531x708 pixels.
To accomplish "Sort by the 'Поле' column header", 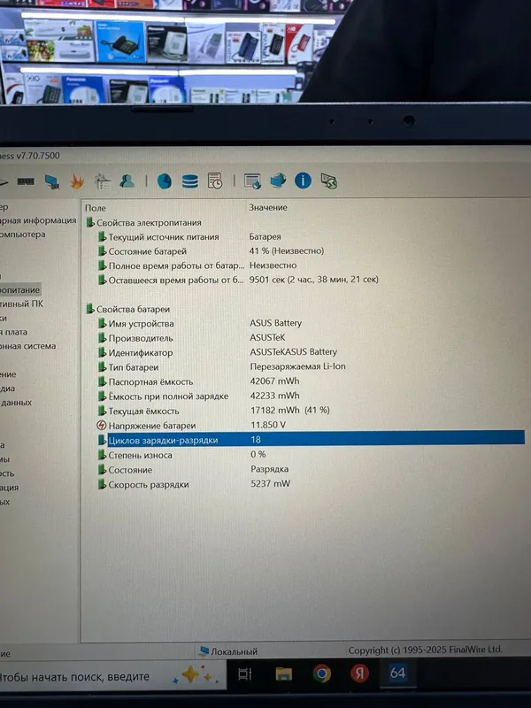I will click(x=96, y=208).
